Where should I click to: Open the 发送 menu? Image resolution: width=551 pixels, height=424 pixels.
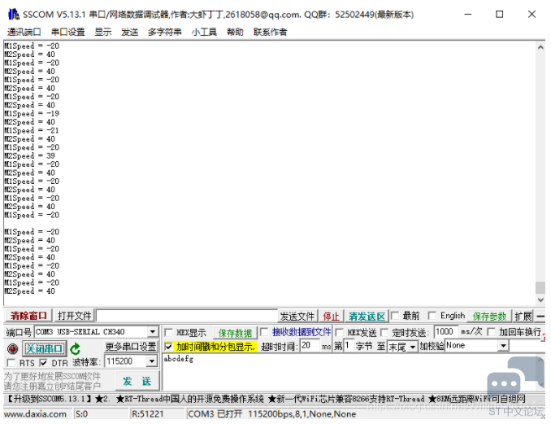(x=130, y=32)
